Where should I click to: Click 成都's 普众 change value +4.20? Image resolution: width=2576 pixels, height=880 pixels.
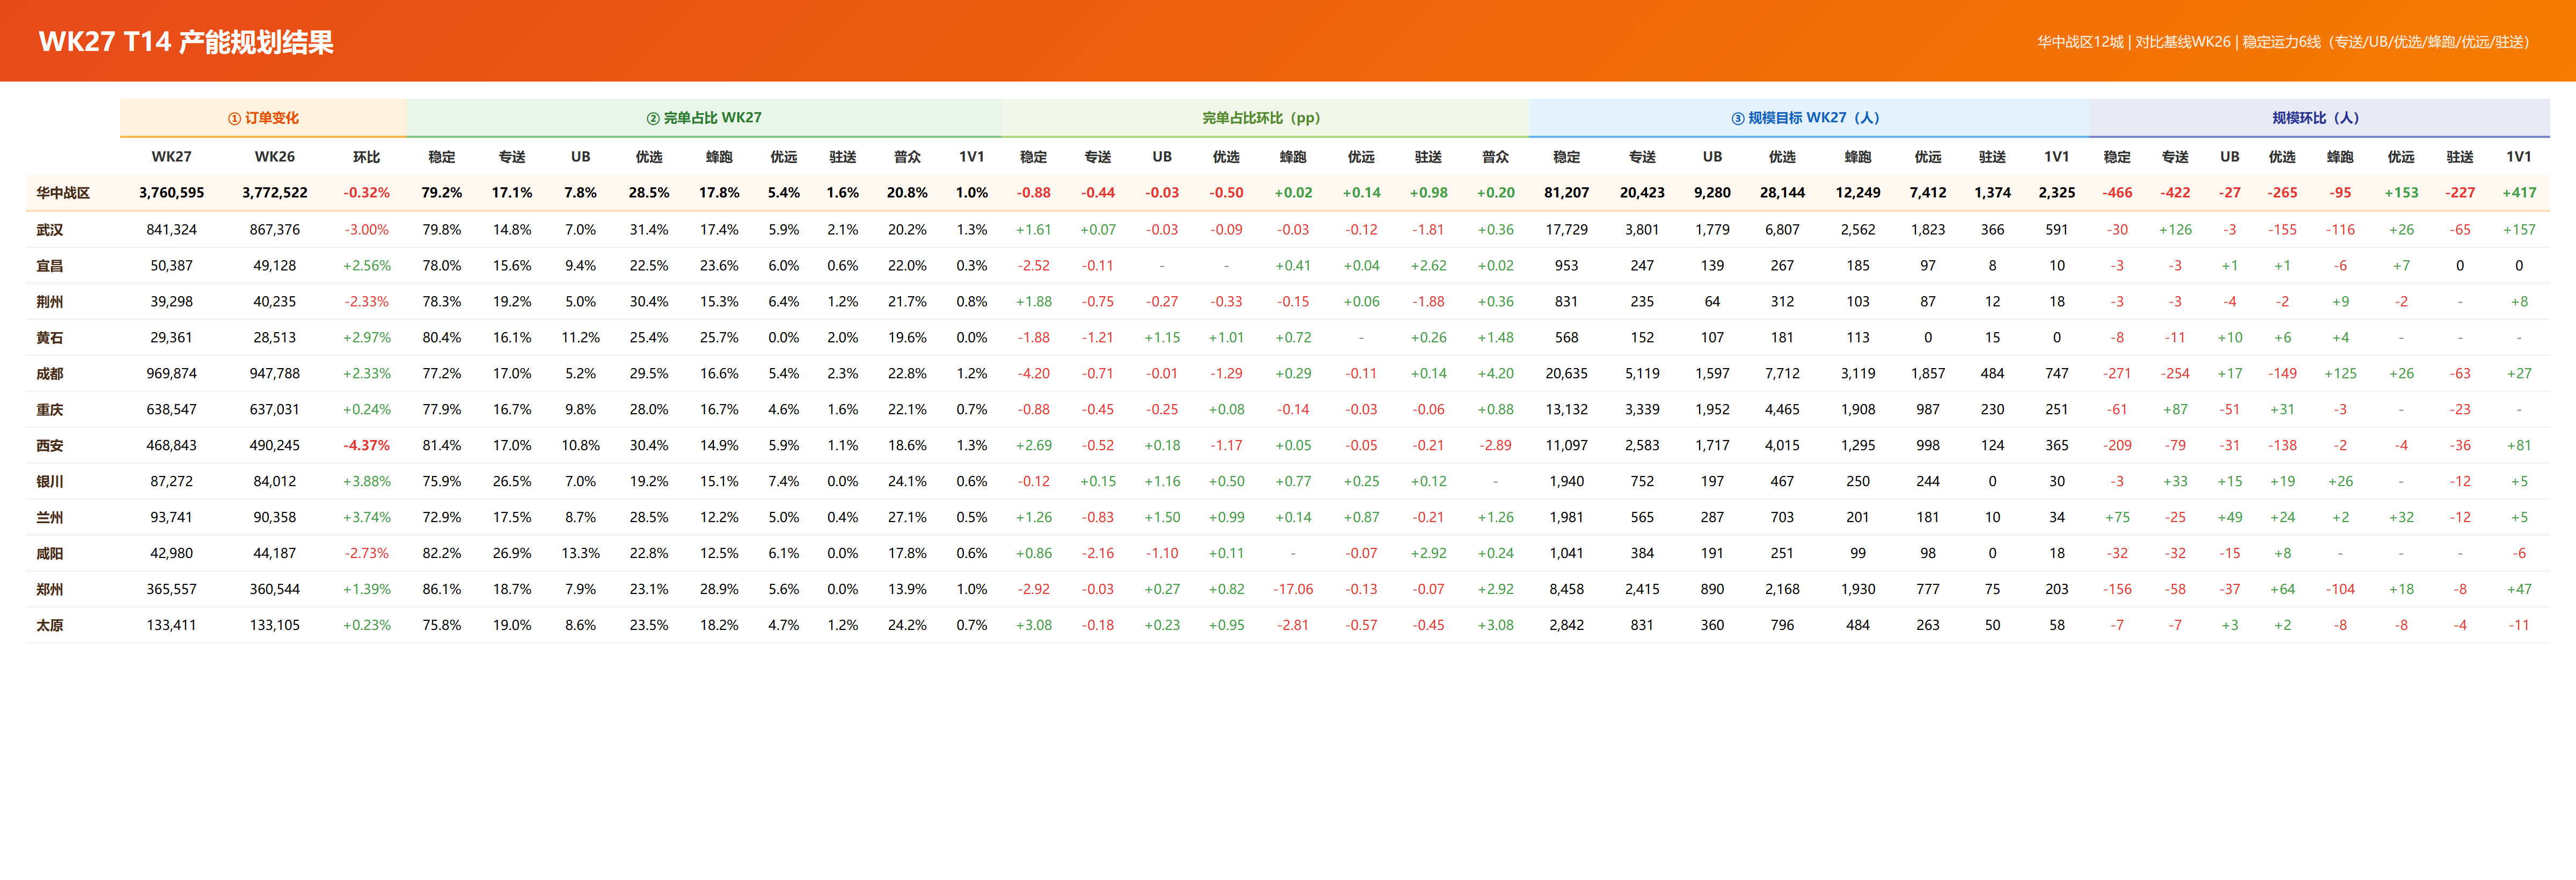pos(1496,374)
